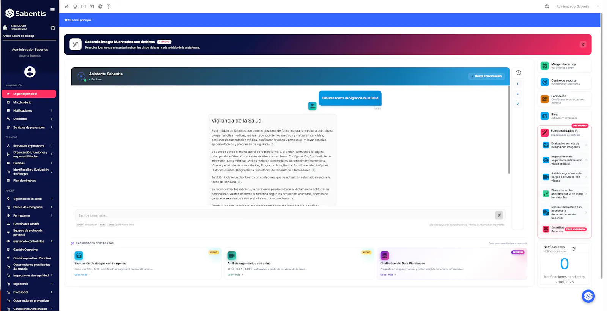The width and height of the screenshot is (607, 311).
Task: Expand the Formaciones sidebar submenu
Action: (x=52, y=215)
